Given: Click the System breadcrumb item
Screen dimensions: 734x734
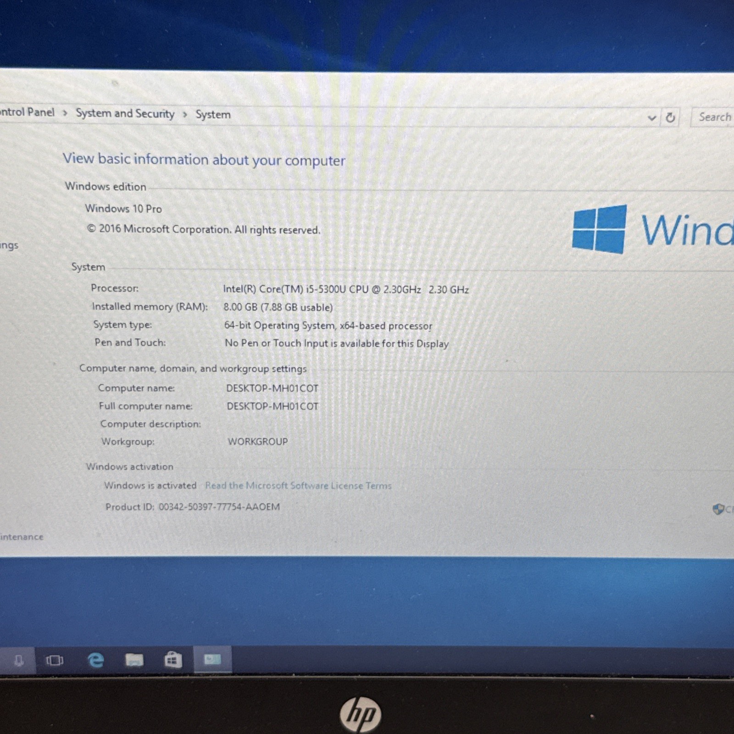Looking at the screenshot, I should (213, 114).
